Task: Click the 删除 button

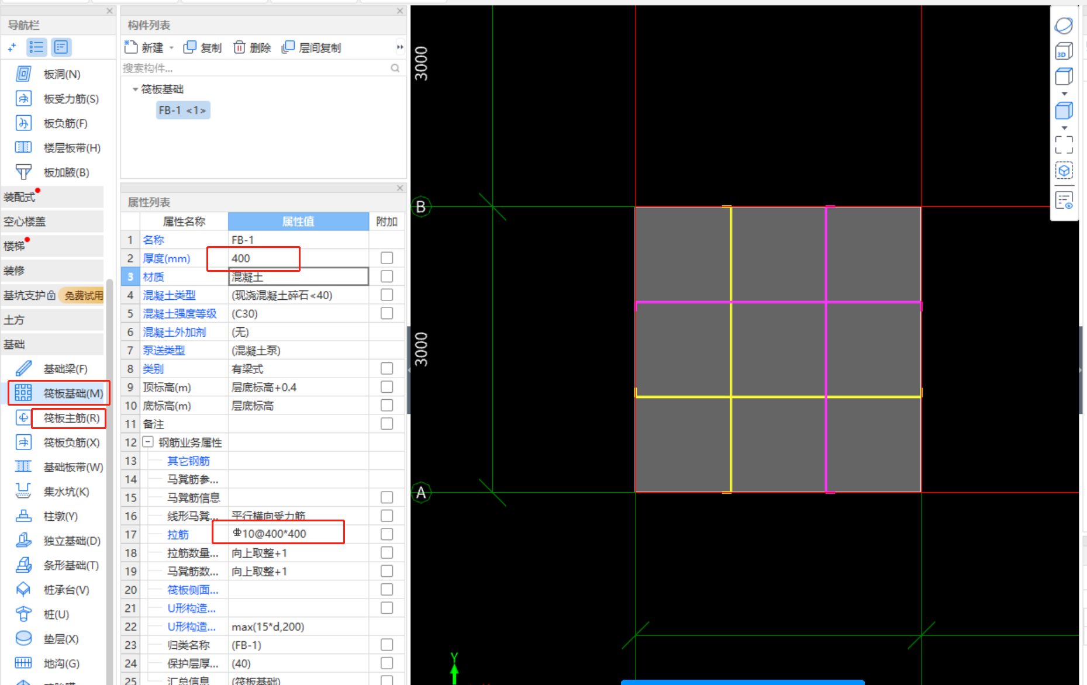Action: pyautogui.click(x=252, y=47)
